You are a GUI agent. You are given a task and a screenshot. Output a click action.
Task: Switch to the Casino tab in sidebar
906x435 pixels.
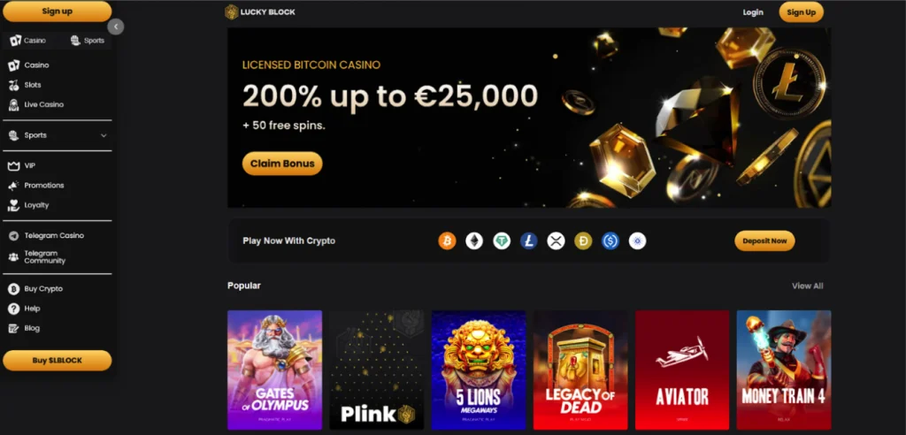pos(28,41)
